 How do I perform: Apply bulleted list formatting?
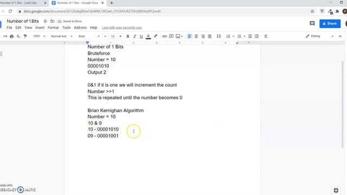[x=239, y=36]
